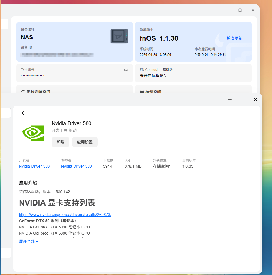The height and width of the screenshot is (275, 272).
Task: Click 开发工具 驱动 category text
Action: 64,130
